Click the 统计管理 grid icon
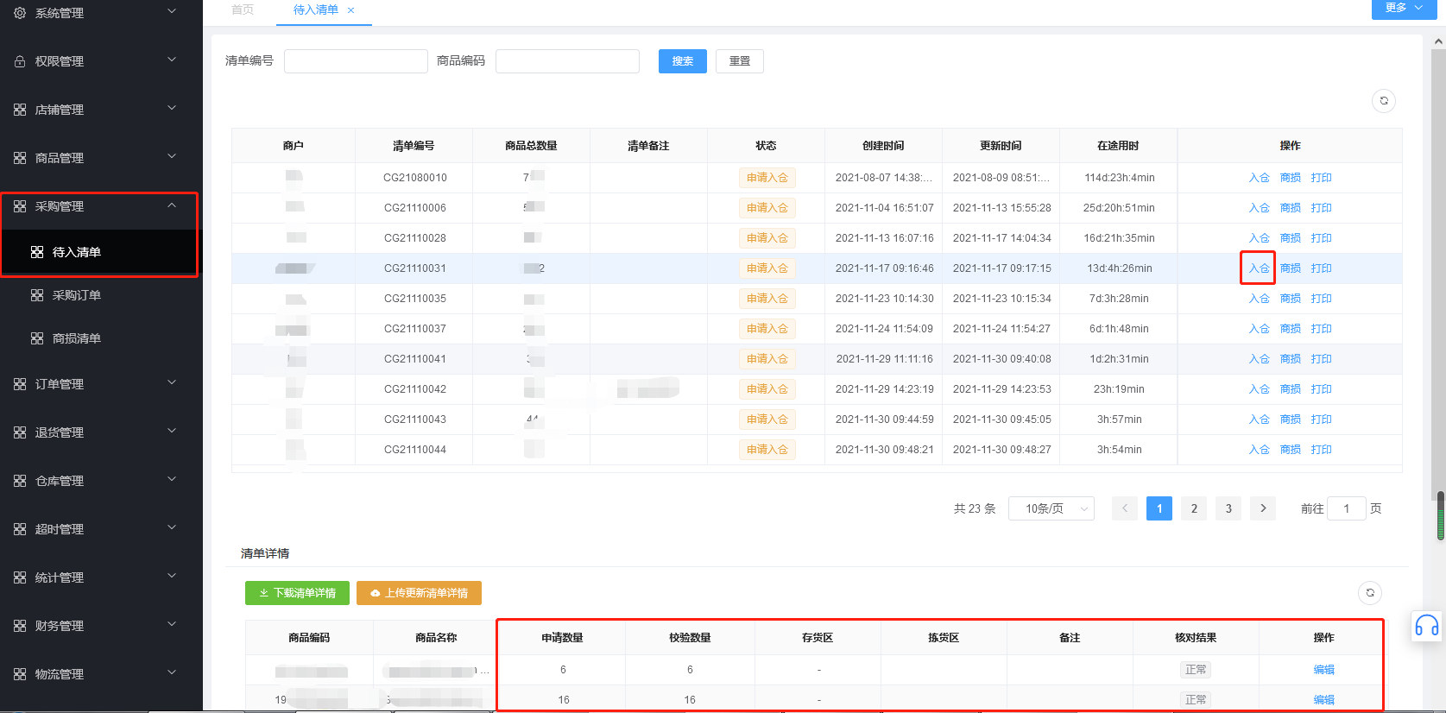 [20, 577]
